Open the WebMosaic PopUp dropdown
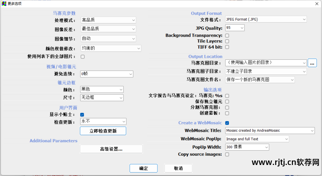Image resolution: width=322 pixels, height=176 pixels. 257,139
